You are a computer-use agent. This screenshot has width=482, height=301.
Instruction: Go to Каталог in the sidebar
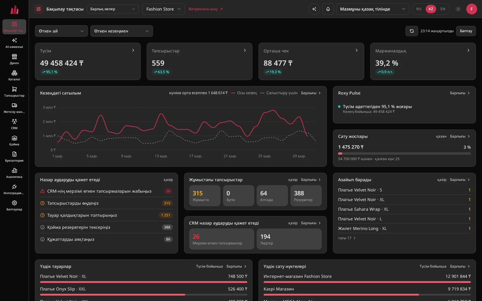click(x=14, y=76)
